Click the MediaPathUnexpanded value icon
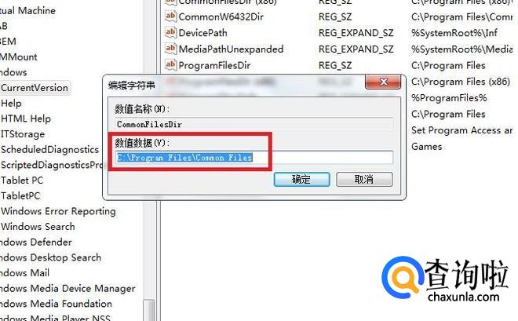 (170, 49)
